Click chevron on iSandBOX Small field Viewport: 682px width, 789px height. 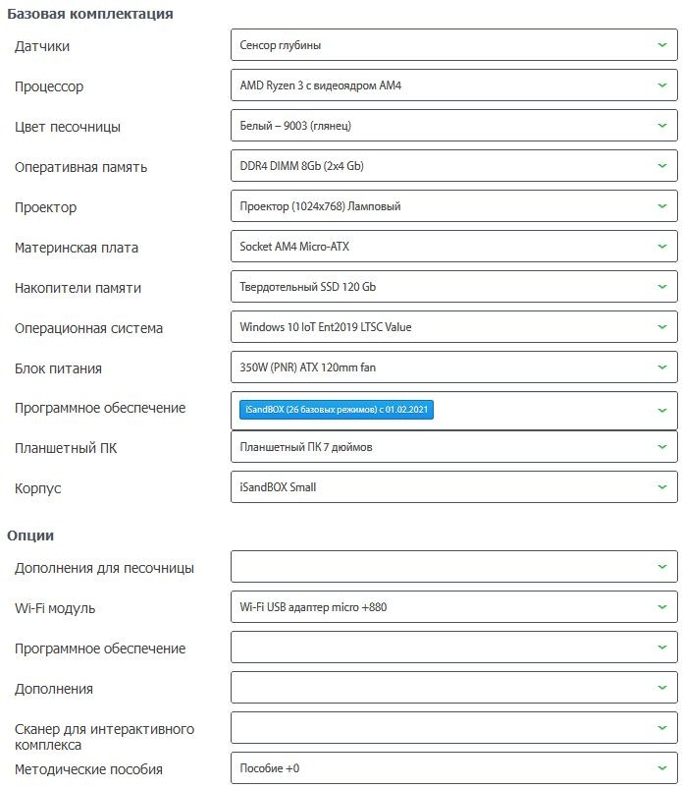[x=662, y=487]
